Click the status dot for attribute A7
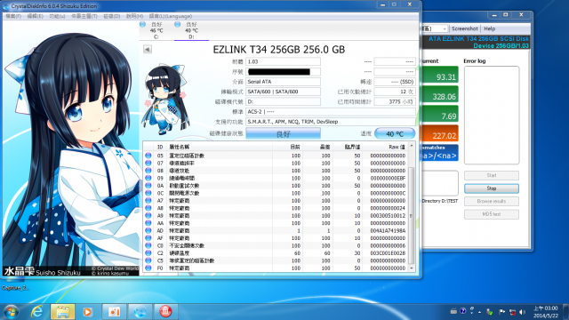Viewport: 569px width, 320px height. click(148, 201)
